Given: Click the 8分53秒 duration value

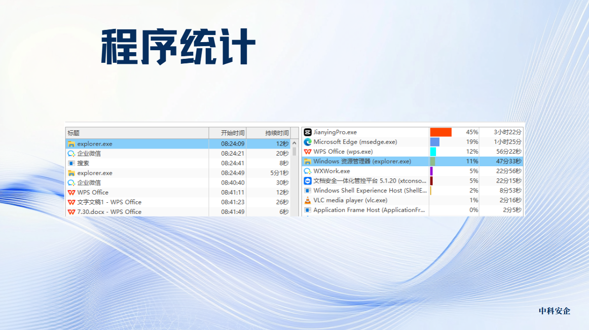Looking at the screenshot, I should [510, 191].
